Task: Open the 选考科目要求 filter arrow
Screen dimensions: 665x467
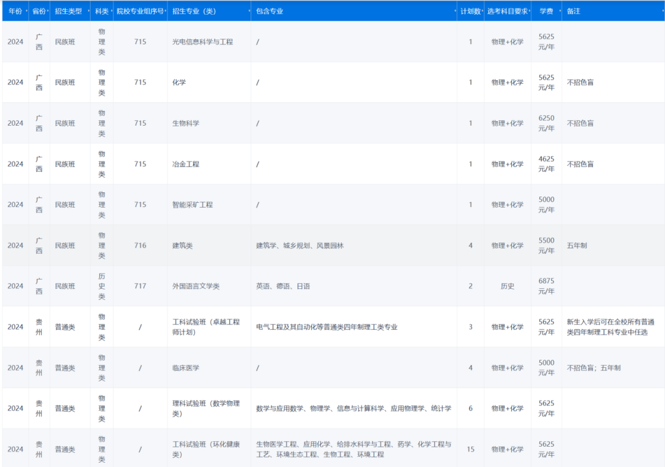Action: click(528, 11)
